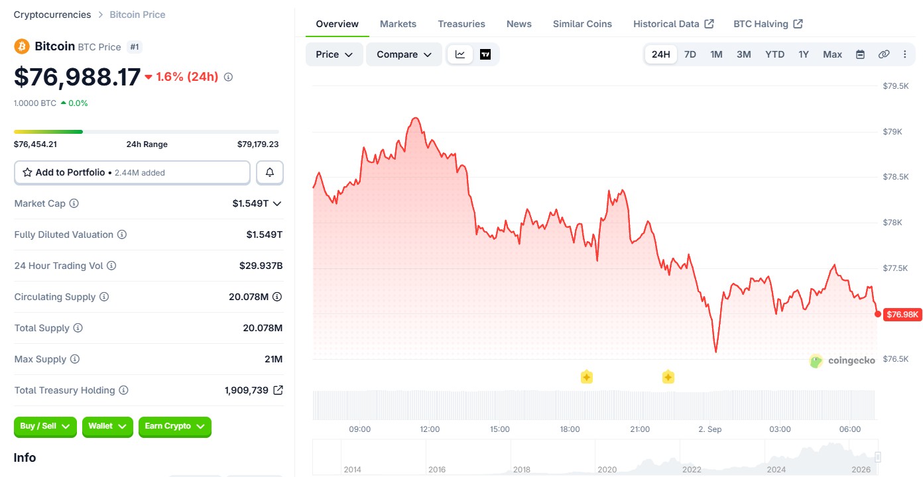Show 24 Hour Trading Vol info icon
The image size is (923, 477).
(x=111, y=266)
